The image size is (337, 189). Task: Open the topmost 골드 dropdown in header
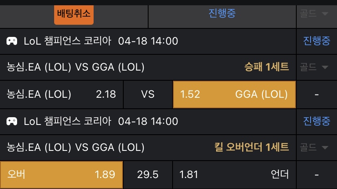tap(314, 13)
